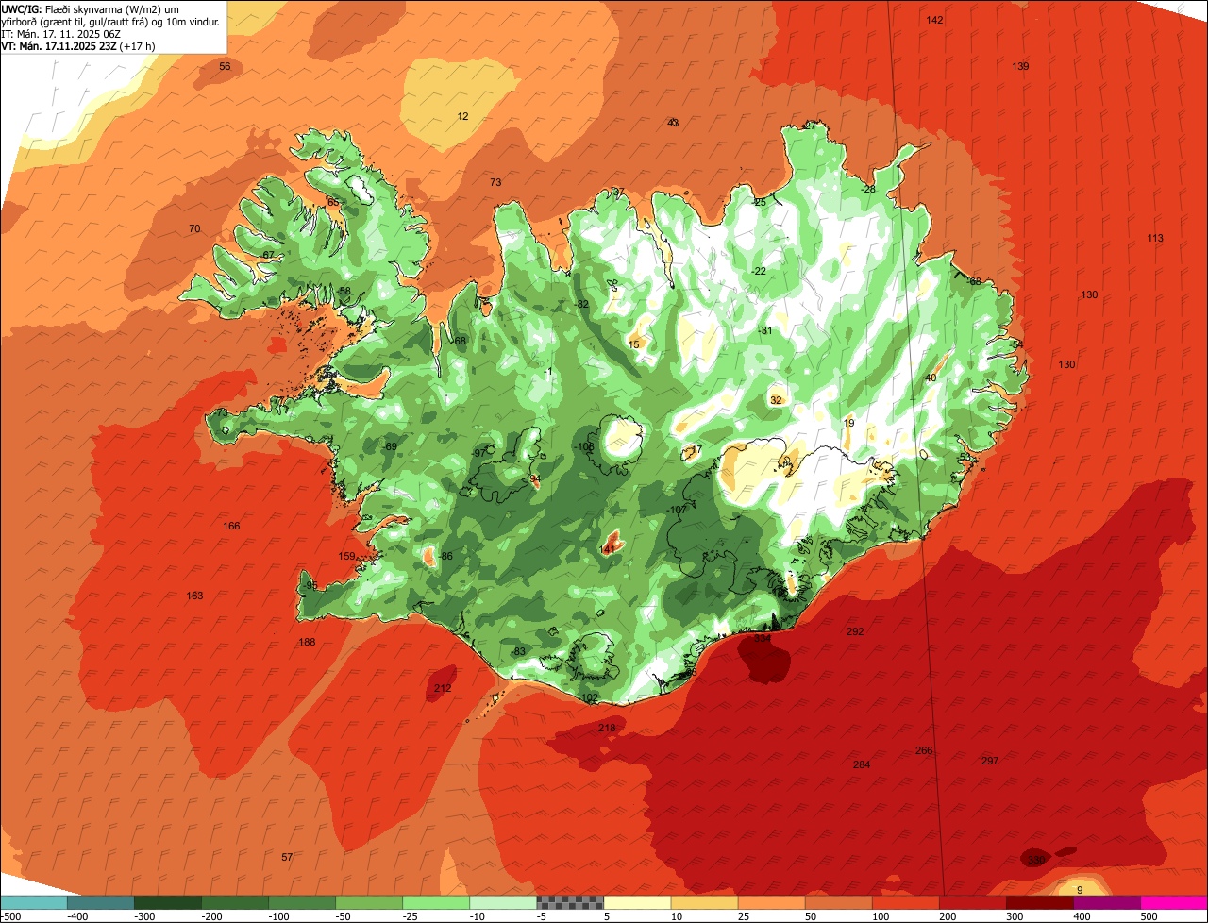Click the value 32 in the eastern highlands
This screenshot has height=923, width=1208.
776,400
